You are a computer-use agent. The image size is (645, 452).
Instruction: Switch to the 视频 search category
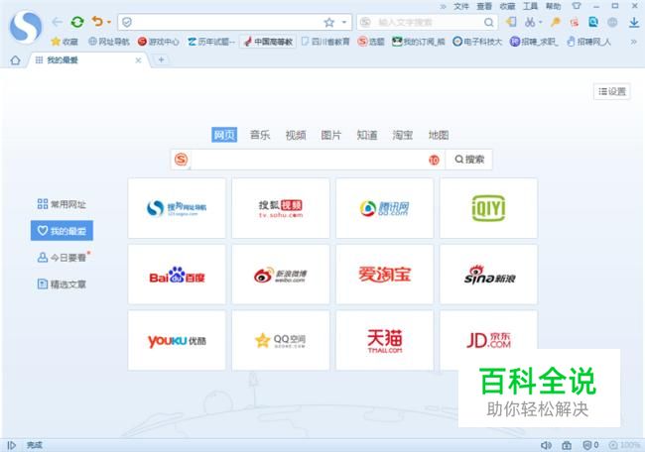point(296,135)
